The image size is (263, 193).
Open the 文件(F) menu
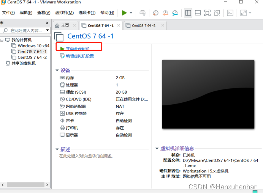coord(8,13)
